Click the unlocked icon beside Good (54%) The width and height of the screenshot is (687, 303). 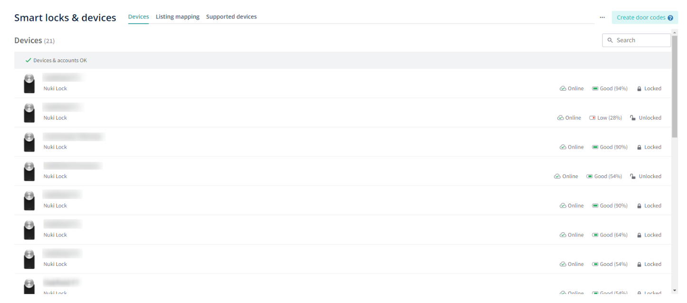pos(633,176)
